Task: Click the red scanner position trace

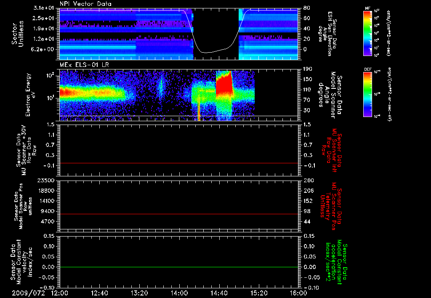Action: [x=178, y=214]
